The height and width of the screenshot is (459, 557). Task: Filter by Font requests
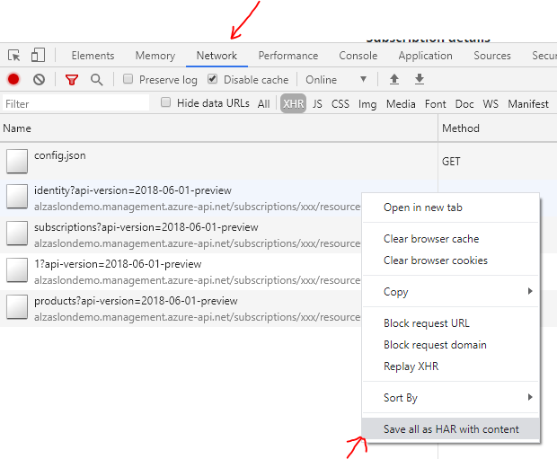pyautogui.click(x=435, y=103)
